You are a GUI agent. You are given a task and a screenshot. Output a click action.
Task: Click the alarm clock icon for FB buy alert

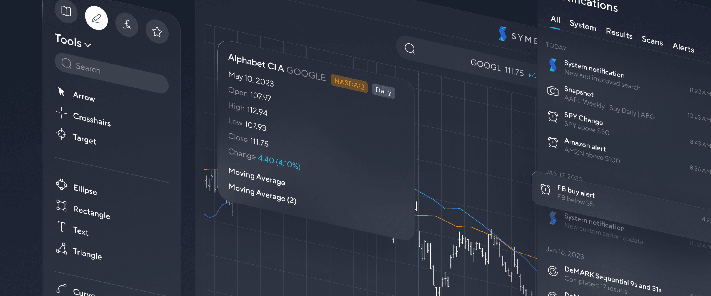[x=545, y=190]
